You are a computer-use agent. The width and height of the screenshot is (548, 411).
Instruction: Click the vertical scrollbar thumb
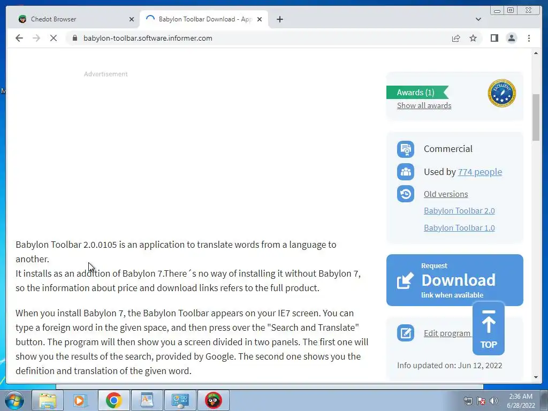pos(536,117)
